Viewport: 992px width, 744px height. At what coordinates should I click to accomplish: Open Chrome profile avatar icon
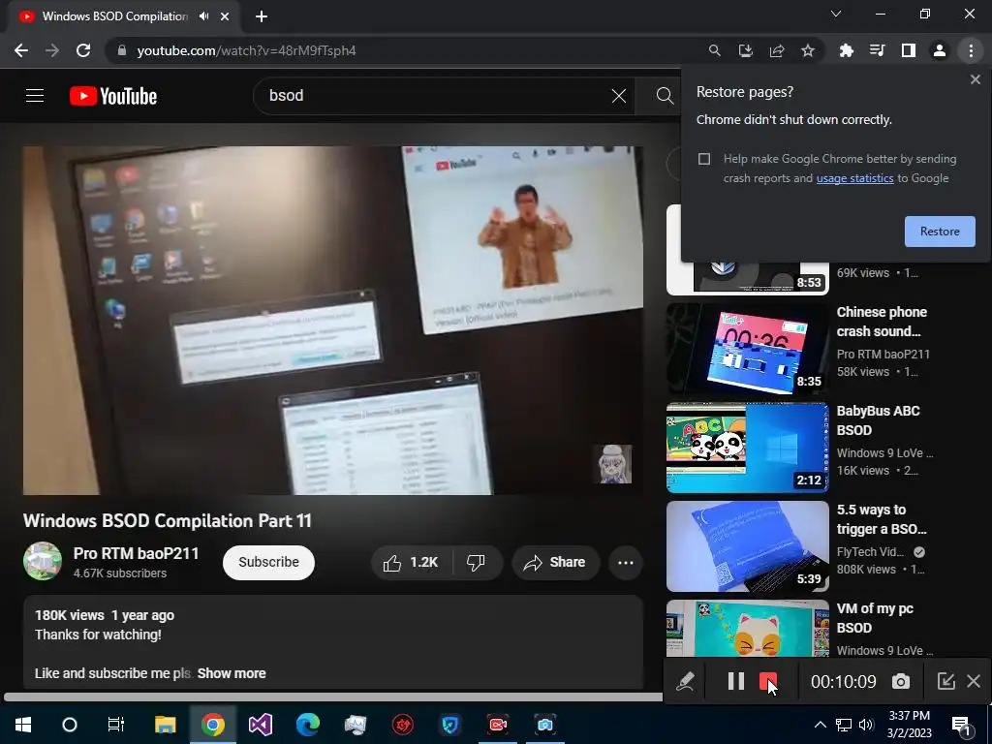click(x=940, y=50)
